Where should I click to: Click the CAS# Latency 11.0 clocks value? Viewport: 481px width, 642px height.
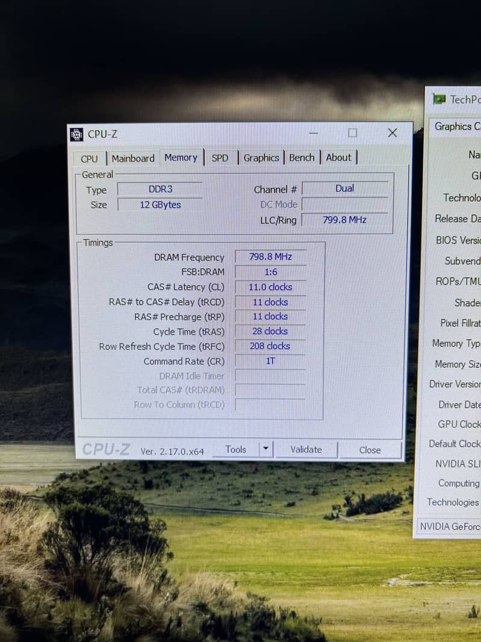270,287
